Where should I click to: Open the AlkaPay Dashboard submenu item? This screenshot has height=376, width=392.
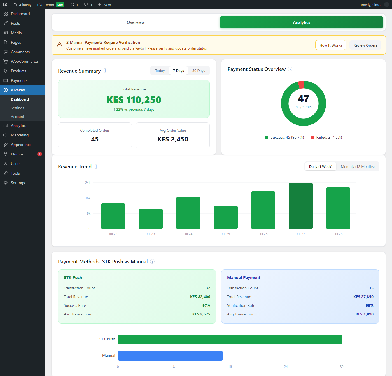pos(20,99)
